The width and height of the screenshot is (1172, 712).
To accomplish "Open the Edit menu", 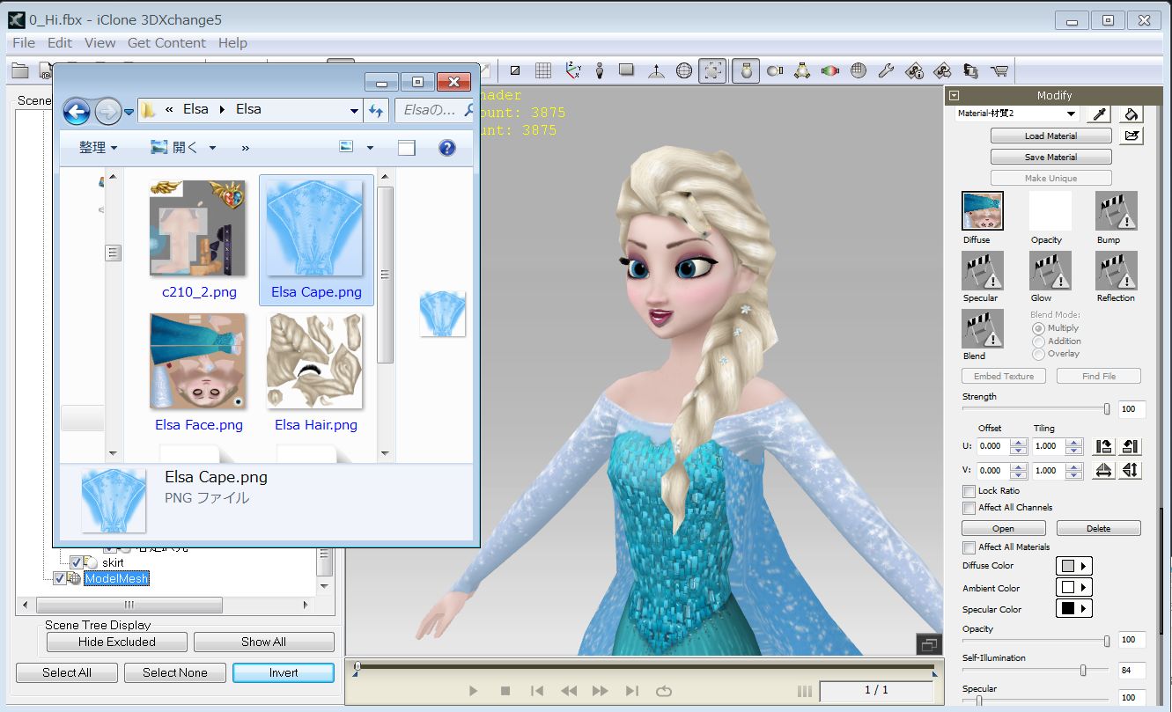I will pyautogui.click(x=60, y=42).
